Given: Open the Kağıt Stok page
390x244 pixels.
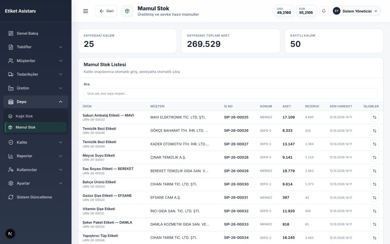Looking at the screenshot, I should point(36,116).
